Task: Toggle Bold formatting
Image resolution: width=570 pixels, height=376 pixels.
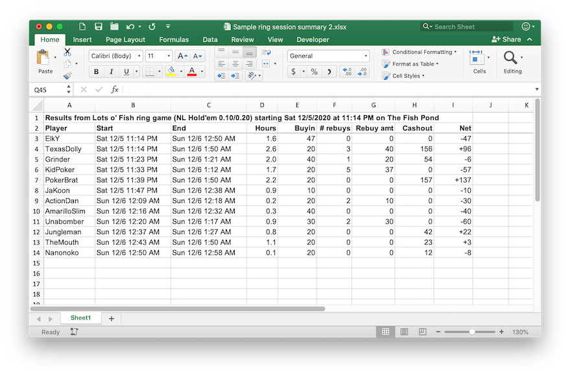Action: point(97,72)
